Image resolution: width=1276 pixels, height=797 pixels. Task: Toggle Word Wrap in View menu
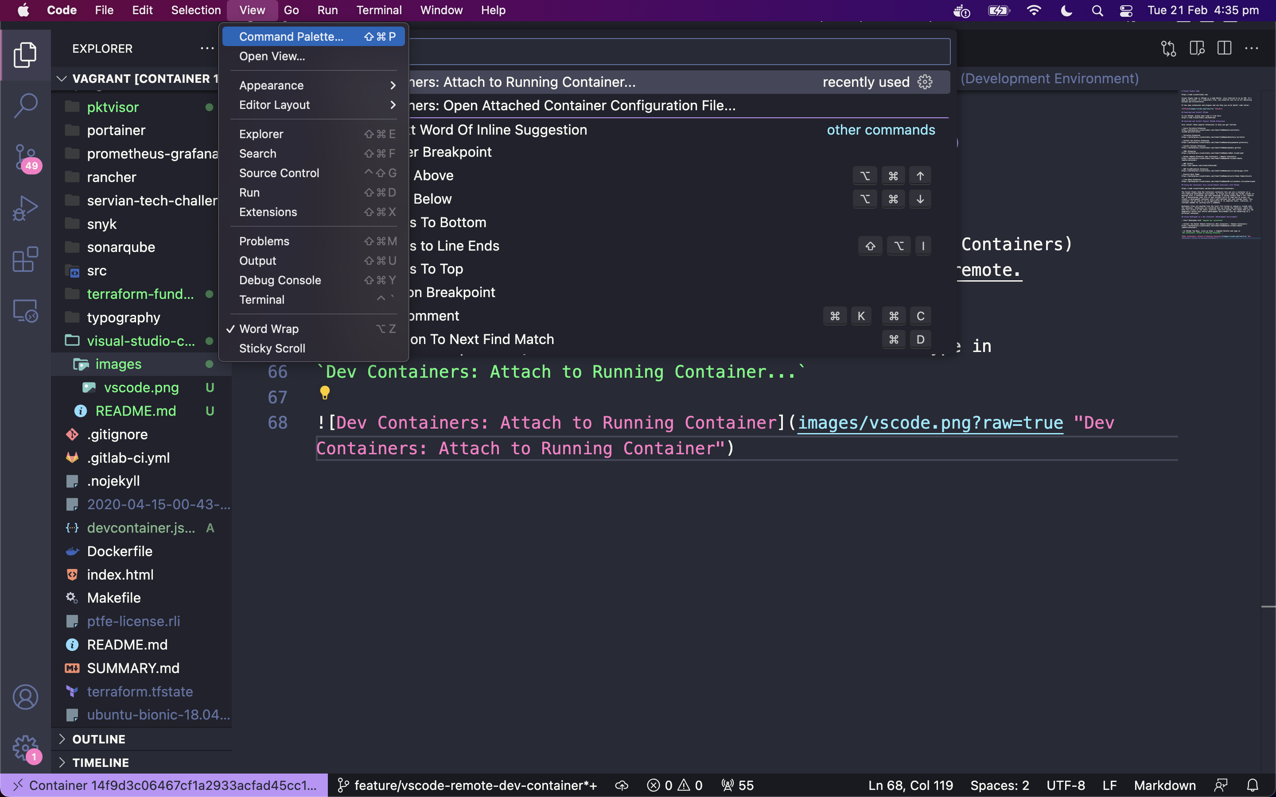point(269,329)
